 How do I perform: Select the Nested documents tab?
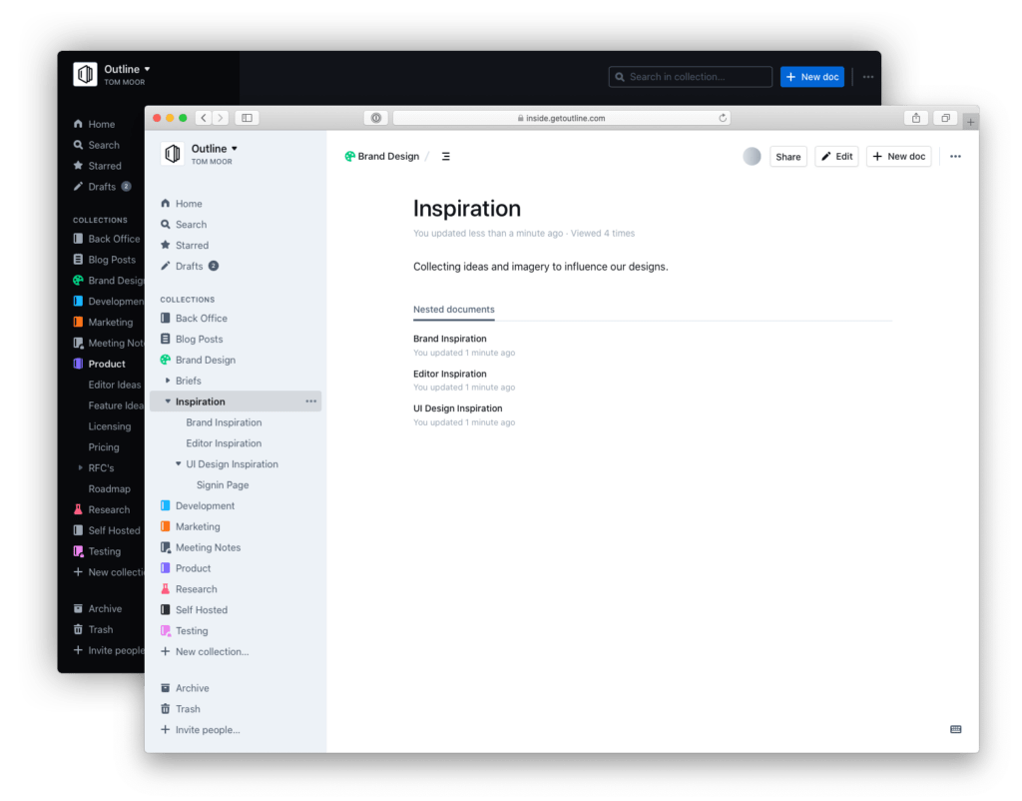(454, 310)
